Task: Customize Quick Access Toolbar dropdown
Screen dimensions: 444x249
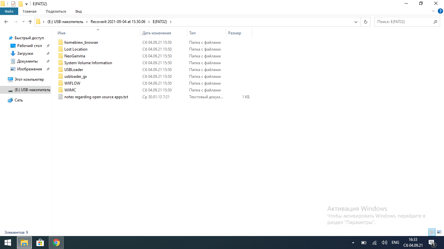Action: click(x=26, y=4)
